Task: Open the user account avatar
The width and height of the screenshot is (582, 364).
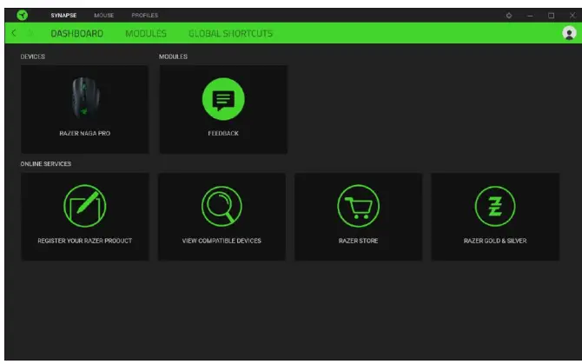Action: pyautogui.click(x=569, y=33)
